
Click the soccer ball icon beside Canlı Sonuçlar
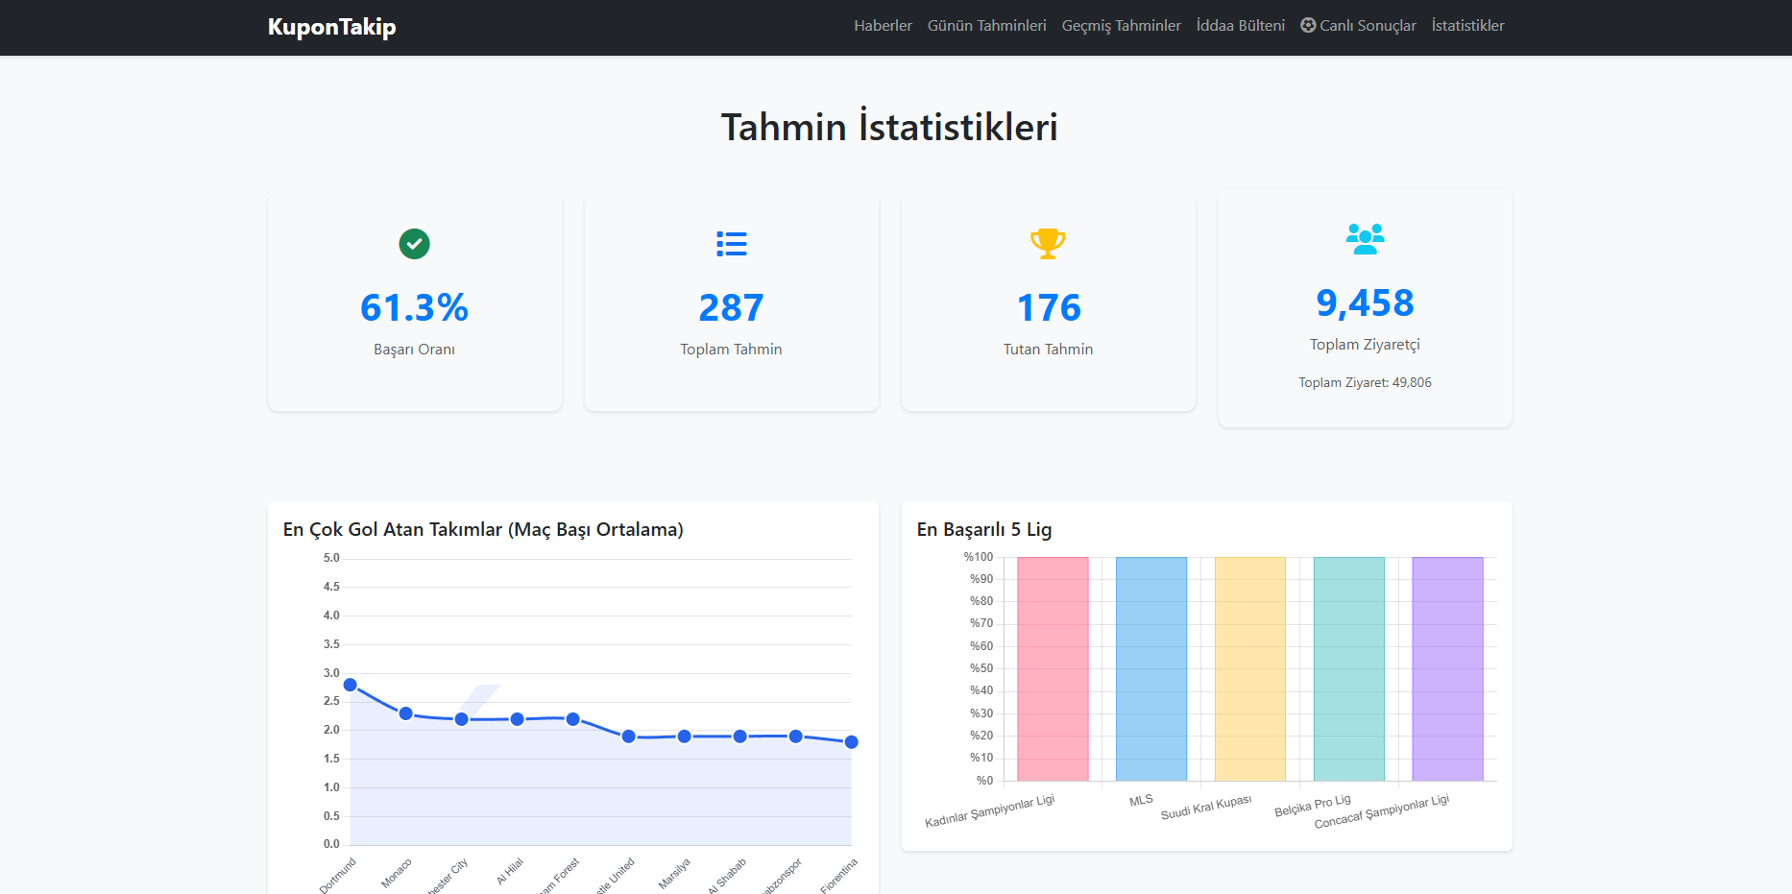[x=1307, y=25]
